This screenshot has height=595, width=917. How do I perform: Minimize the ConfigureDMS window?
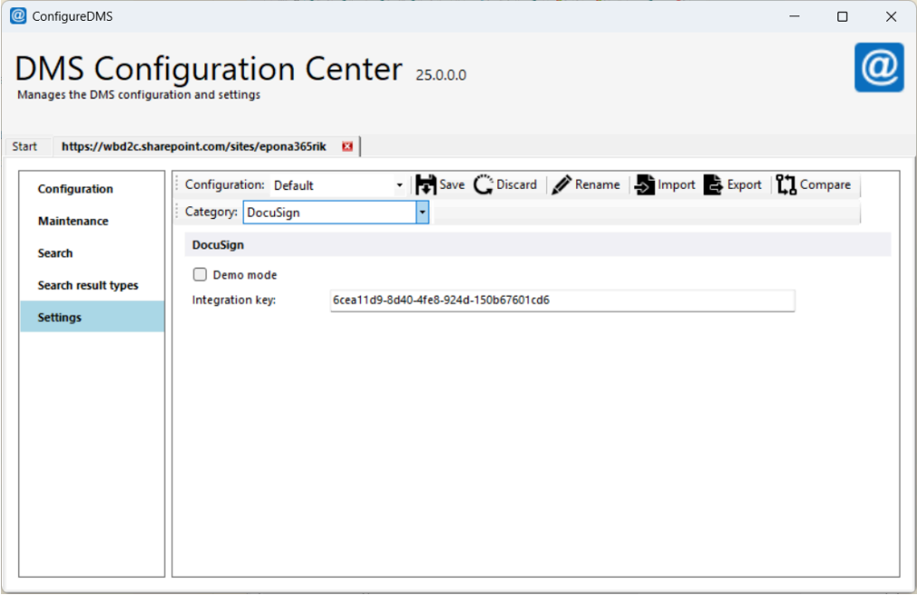pyautogui.click(x=794, y=16)
